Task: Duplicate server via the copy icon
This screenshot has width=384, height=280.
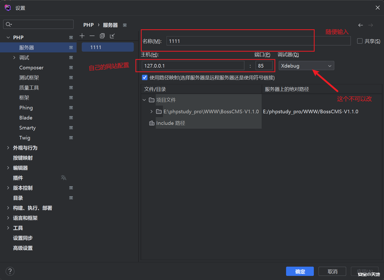Action: [102, 36]
